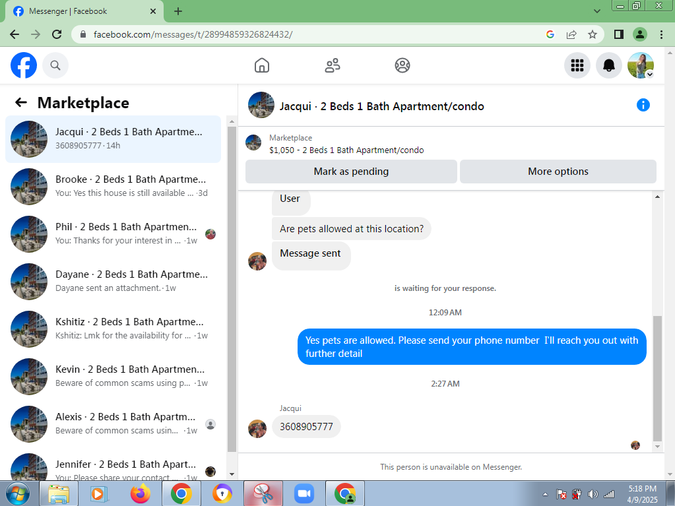The image size is (675, 506).
Task: Open the Chrome side panel
Action: pos(619,34)
